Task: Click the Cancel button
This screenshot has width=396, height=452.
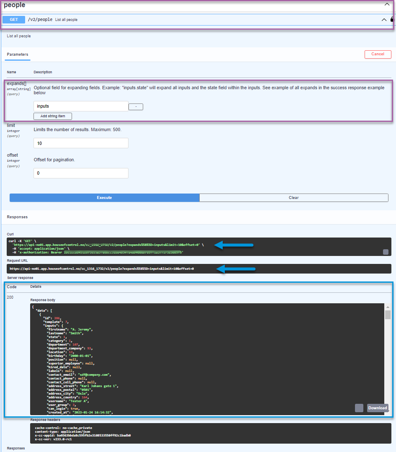Action: click(x=378, y=54)
